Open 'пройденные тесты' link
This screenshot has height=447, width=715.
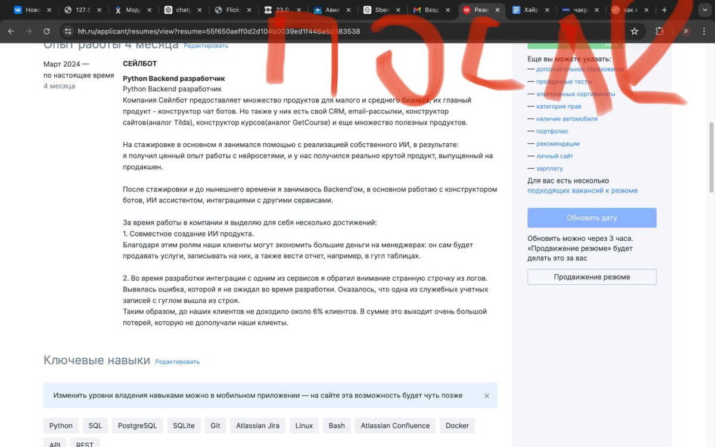[564, 82]
